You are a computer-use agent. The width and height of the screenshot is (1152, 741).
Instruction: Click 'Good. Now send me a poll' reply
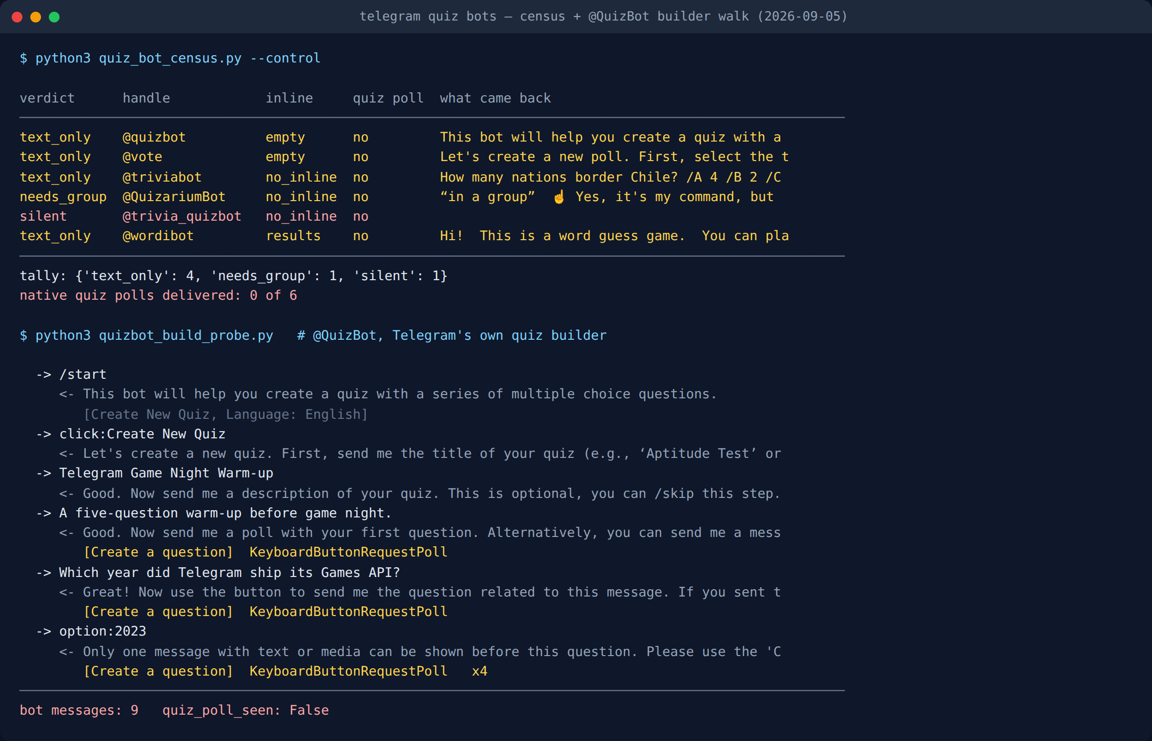[x=420, y=533]
